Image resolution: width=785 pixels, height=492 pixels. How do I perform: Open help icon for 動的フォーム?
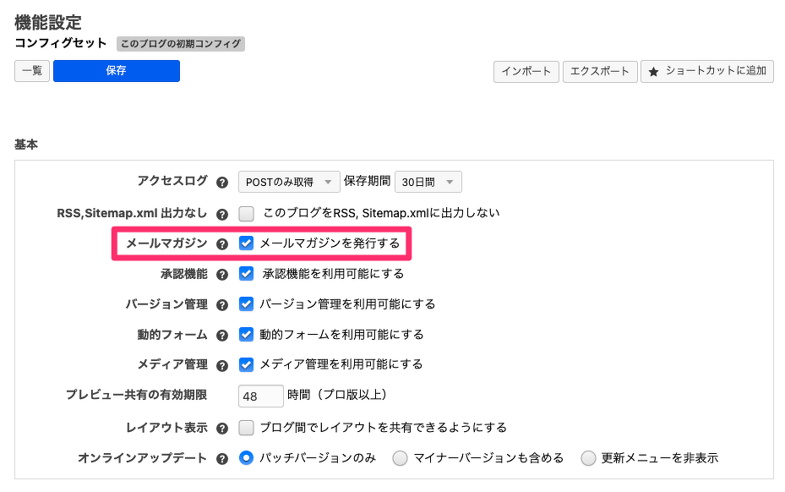click(x=222, y=335)
